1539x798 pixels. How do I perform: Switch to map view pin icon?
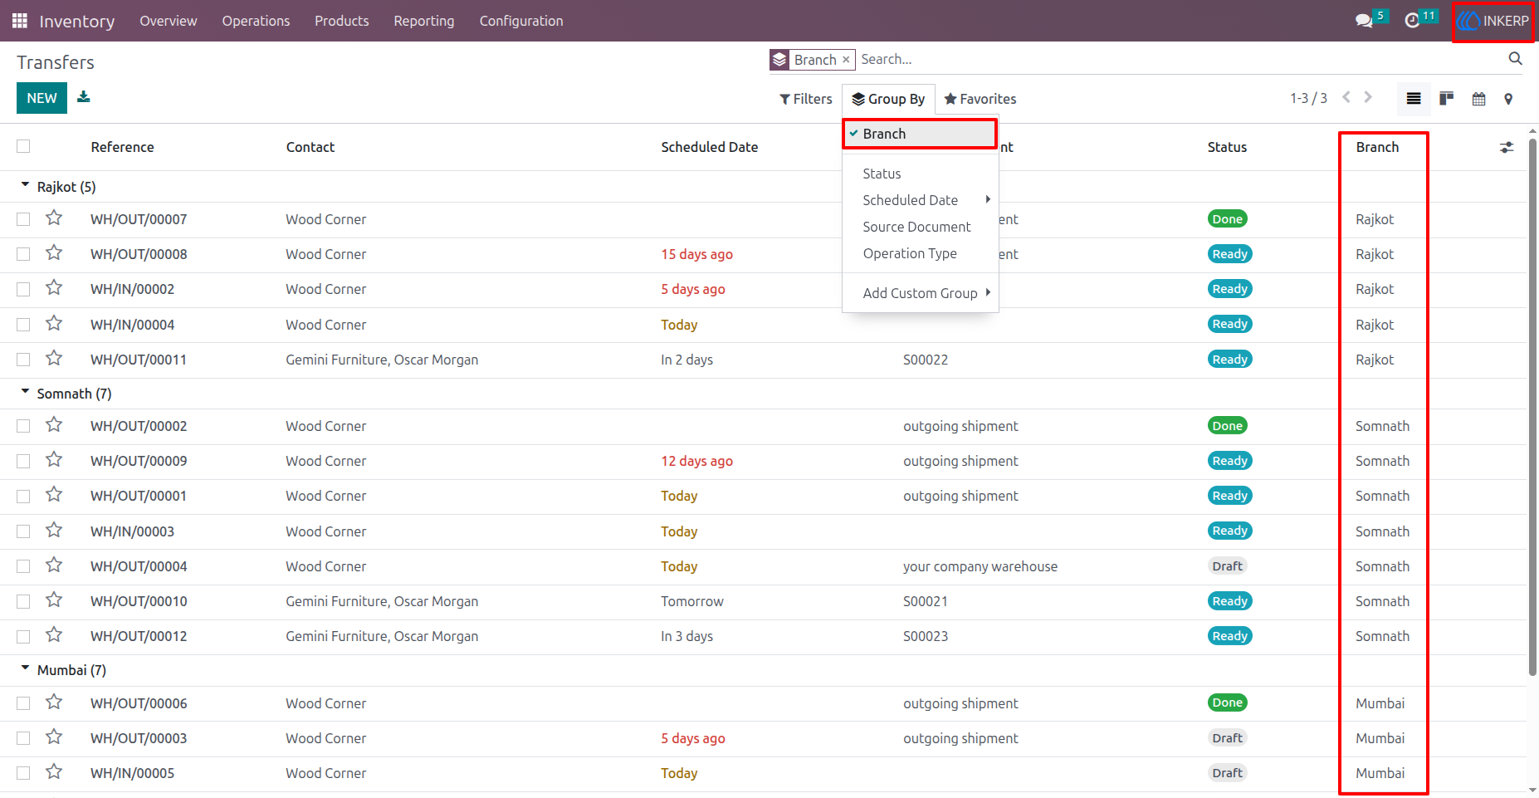pyautogui.click(x=1508, y=99)
